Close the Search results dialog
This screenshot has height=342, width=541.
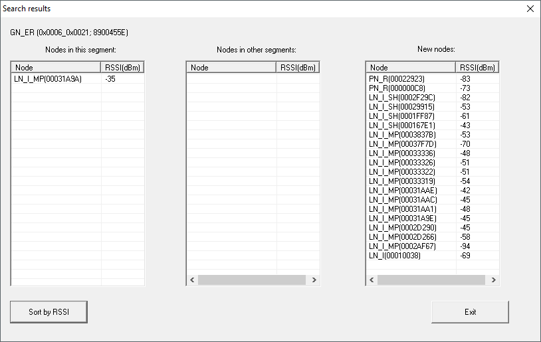point(530,9)
